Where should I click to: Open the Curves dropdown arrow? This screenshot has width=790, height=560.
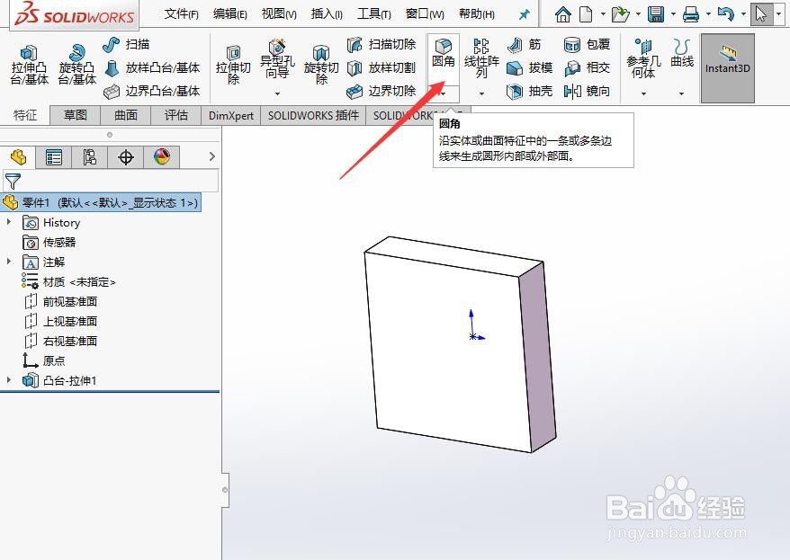(x=682, y=93)
